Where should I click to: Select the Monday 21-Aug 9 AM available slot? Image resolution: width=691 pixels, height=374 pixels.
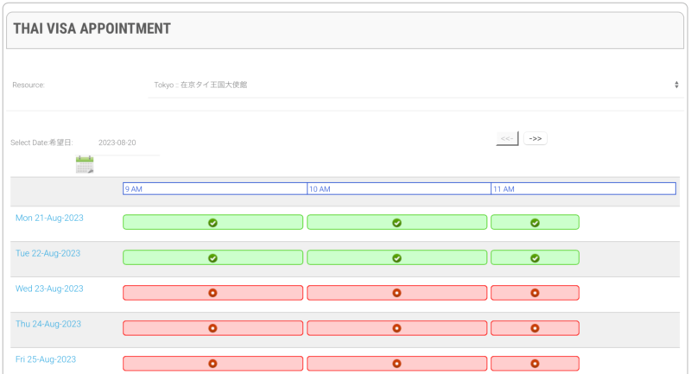[x=212, y=222]
